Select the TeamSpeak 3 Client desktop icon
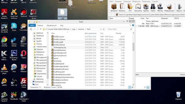Screen dimensions: 185x104 pos(24,96)
